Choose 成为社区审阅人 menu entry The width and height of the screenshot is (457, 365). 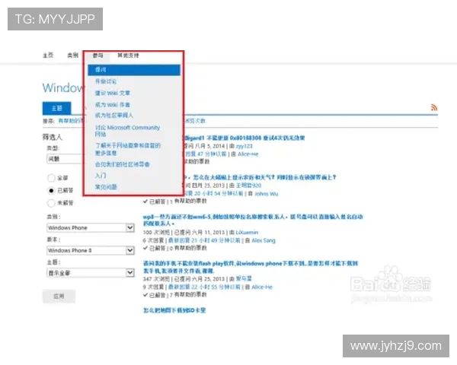coord(114,116)
